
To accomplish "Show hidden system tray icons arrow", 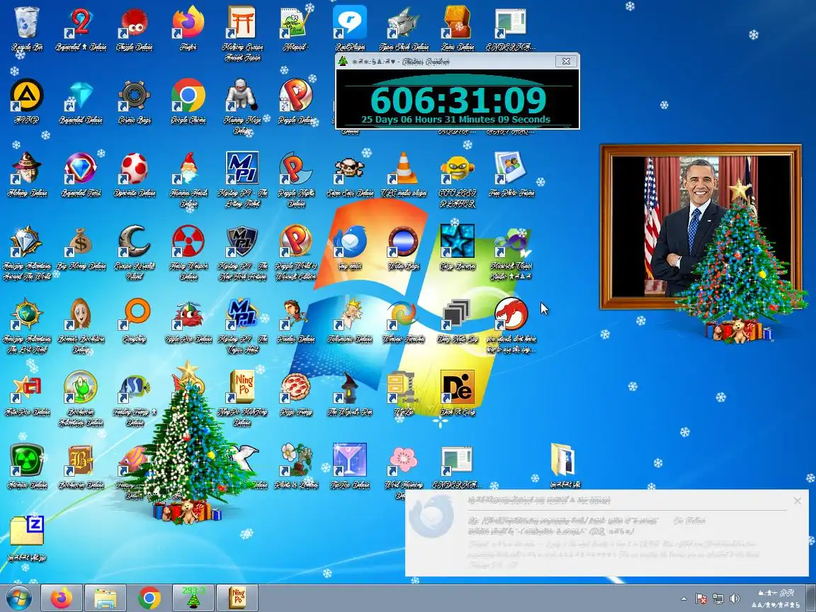I will pyautogui.click(x=684, y=599).
